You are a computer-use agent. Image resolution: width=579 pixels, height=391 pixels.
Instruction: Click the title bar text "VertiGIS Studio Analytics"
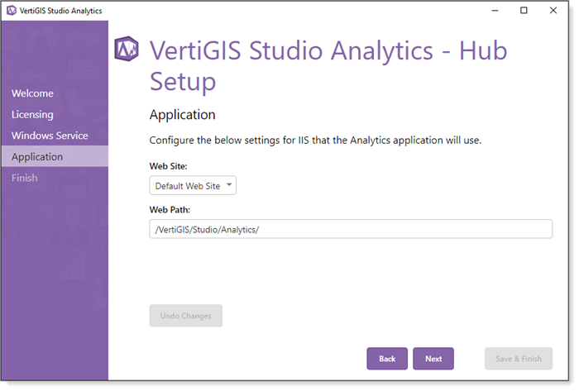tap(61, 11)
